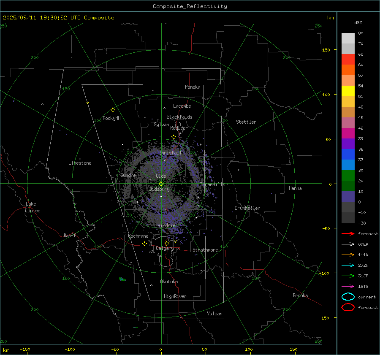Click the Lake Louise map label

point(33,207)
